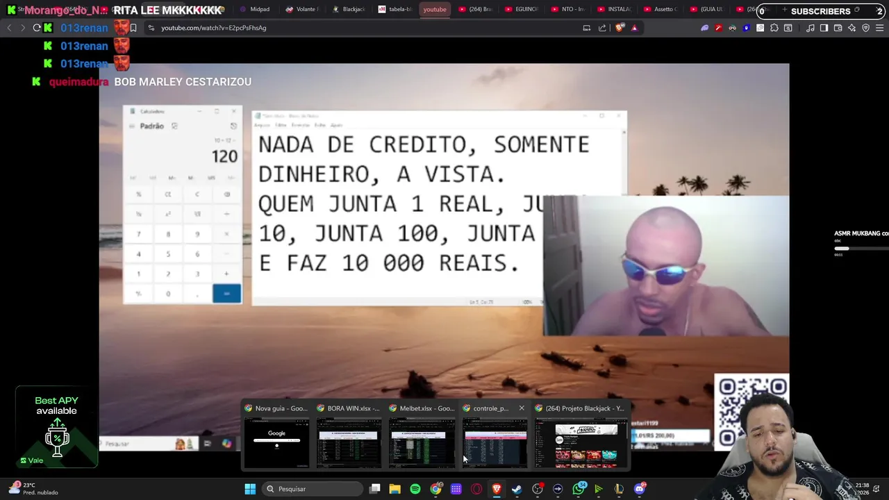This screenshot has height=500, width=889.
Task: Open Task View on the taskbar
Action: [375, 489]
